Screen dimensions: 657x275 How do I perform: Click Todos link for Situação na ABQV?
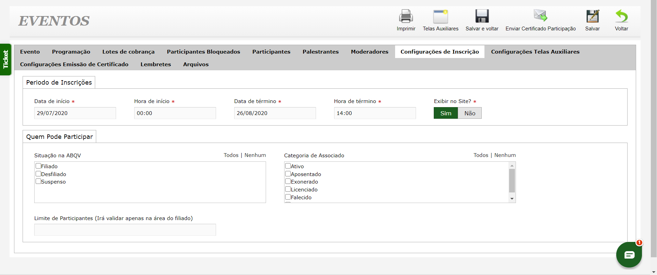pos(231,155)
